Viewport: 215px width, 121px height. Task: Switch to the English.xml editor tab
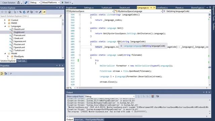tap(71, 8)
